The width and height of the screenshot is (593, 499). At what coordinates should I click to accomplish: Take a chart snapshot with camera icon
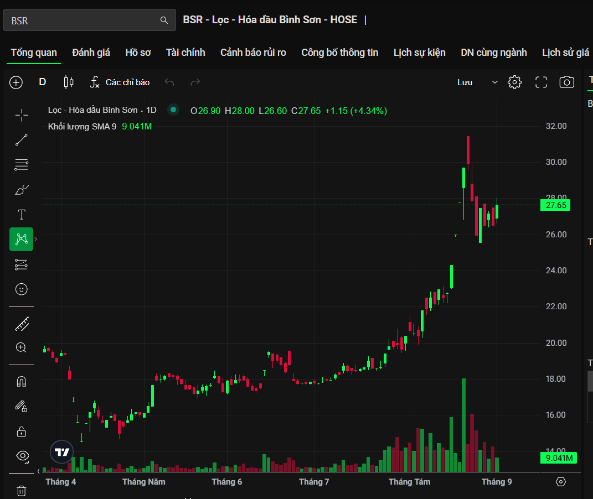click(566, 82)
